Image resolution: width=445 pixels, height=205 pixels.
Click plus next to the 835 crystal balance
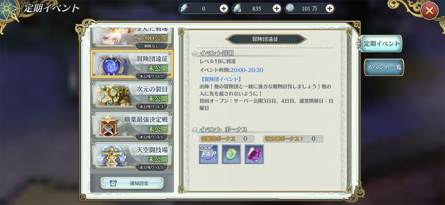click(277, 9)
